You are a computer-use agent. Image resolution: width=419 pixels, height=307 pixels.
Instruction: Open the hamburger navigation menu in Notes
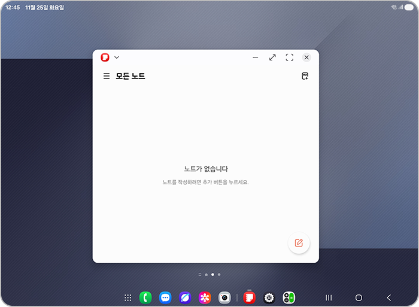click(x=107, y=76)
